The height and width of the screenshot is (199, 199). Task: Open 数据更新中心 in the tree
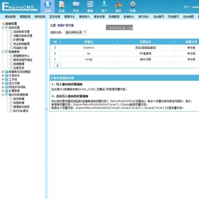[x=21, y=56]
